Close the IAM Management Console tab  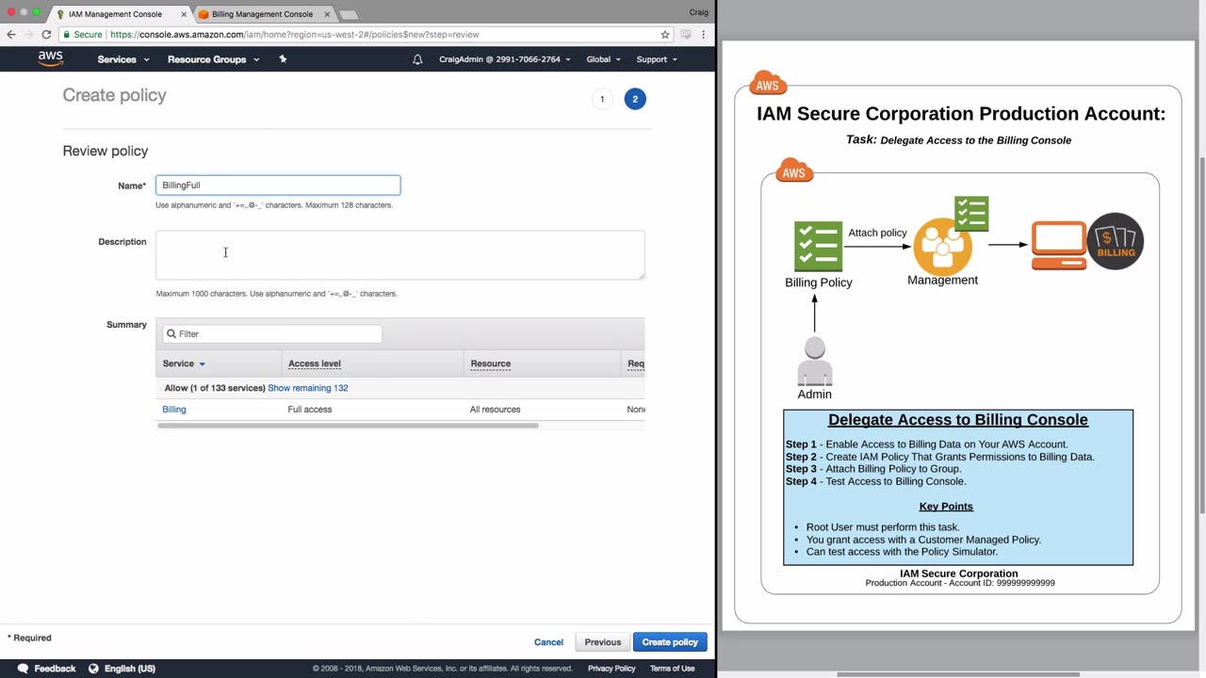click(x=184, y=14)
